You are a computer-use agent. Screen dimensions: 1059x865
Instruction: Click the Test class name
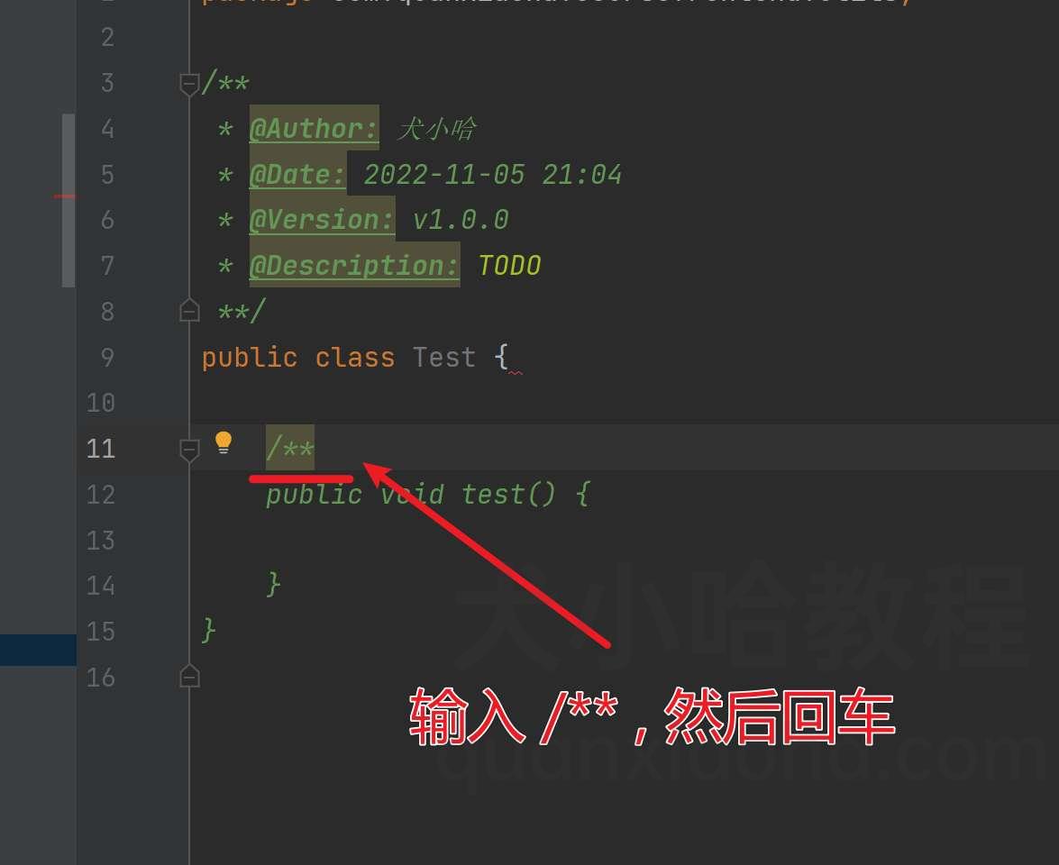coord(443,357)
